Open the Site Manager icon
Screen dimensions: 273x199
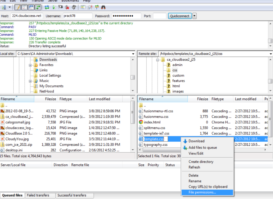coord(4,7)
